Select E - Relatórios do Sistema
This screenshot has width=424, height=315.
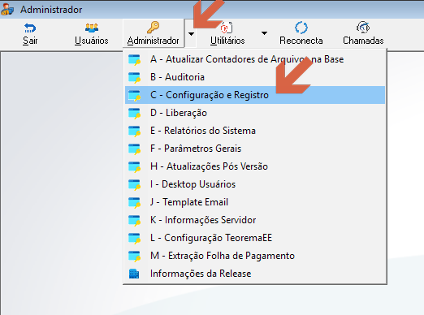point(255,131)
